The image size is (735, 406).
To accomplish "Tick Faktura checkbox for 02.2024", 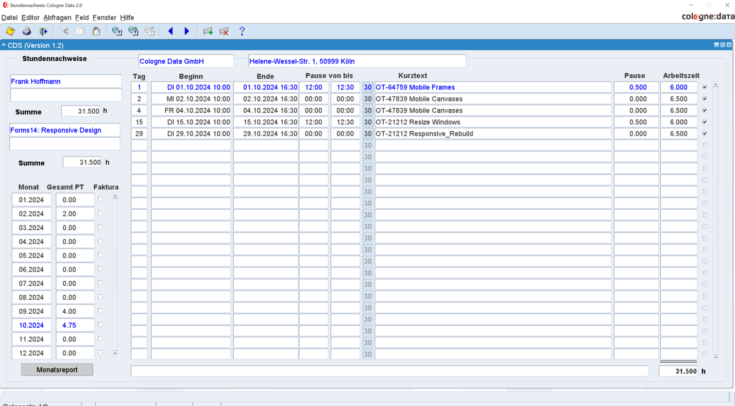I will click(x=100, y=213).
